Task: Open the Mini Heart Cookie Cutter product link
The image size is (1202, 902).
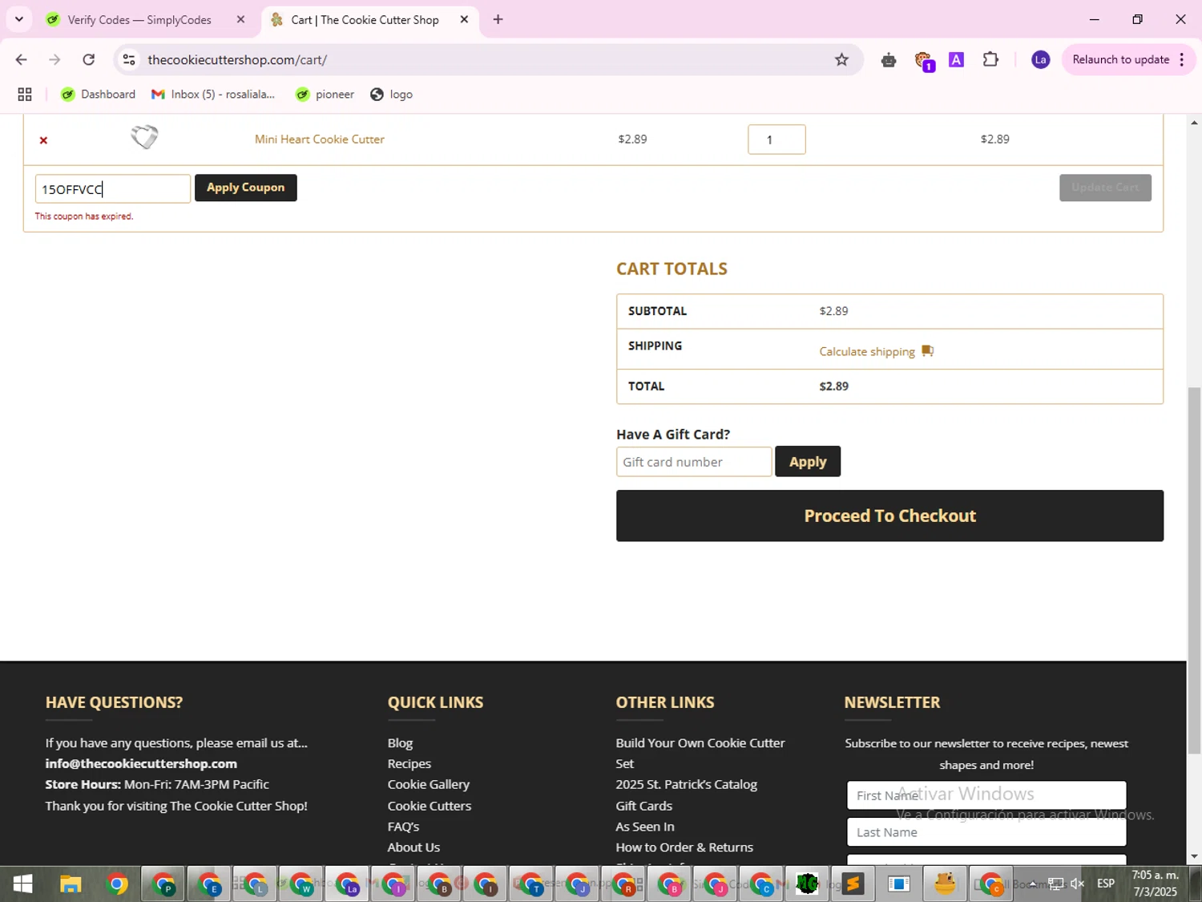Action: click(319, 139)
